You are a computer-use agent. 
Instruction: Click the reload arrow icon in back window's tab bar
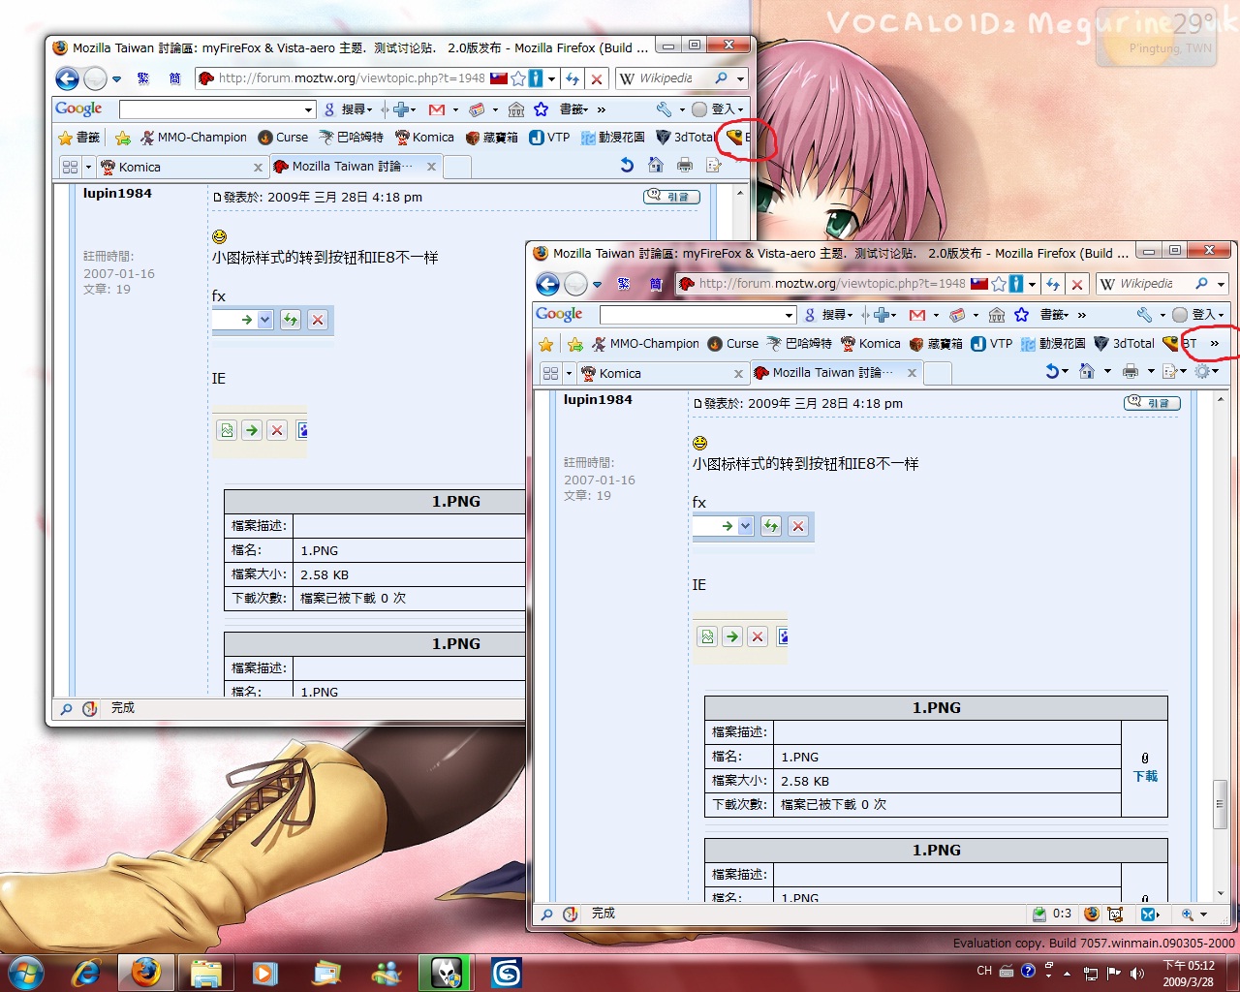coord(627,166)
